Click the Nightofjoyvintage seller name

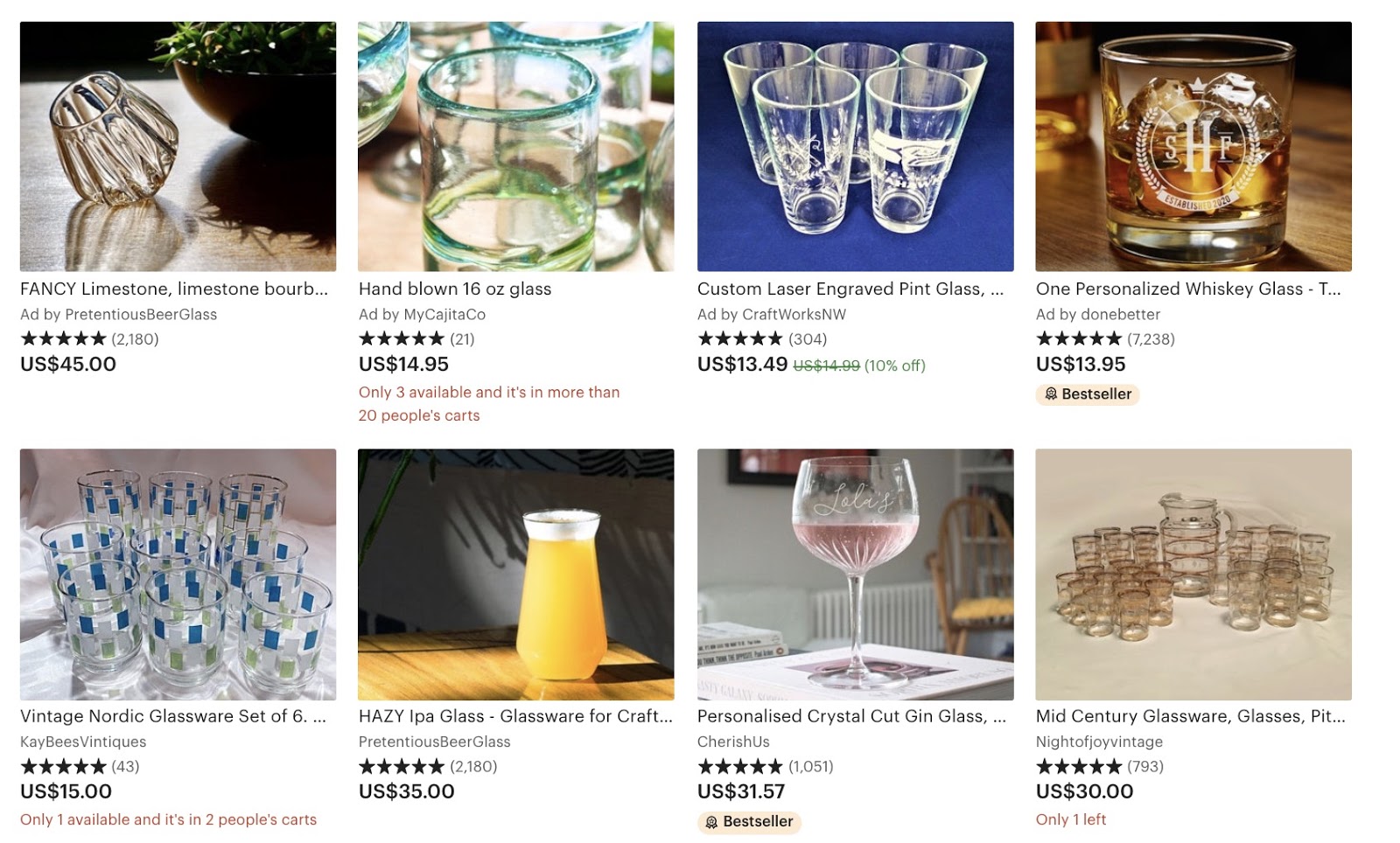tap(1099, 742)
